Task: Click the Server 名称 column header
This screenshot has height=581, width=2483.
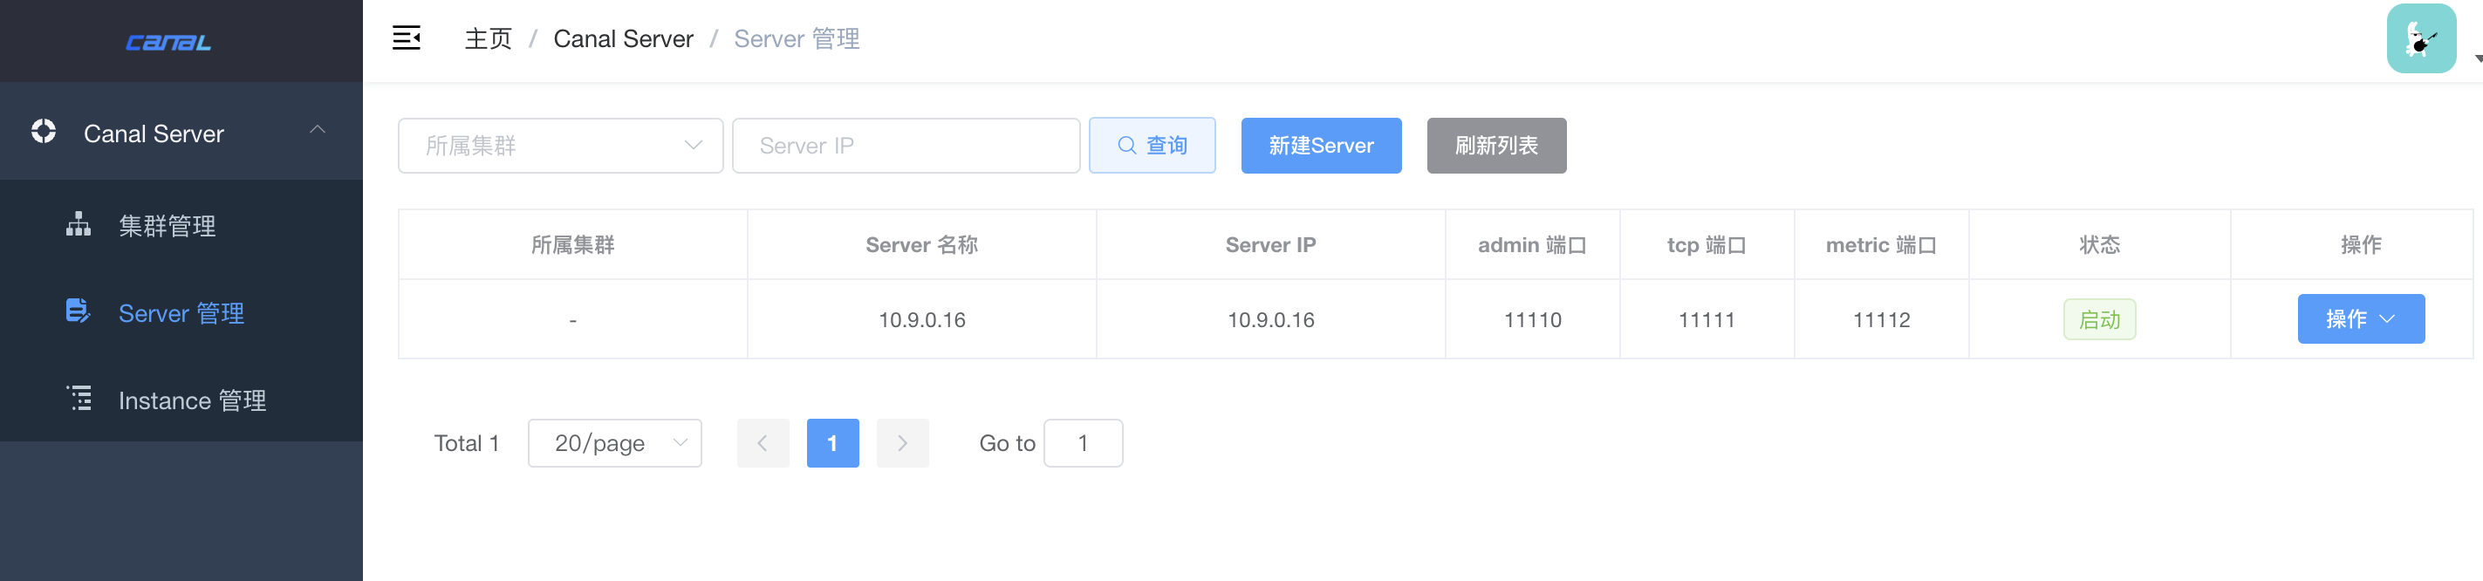Action: [921, 245]
